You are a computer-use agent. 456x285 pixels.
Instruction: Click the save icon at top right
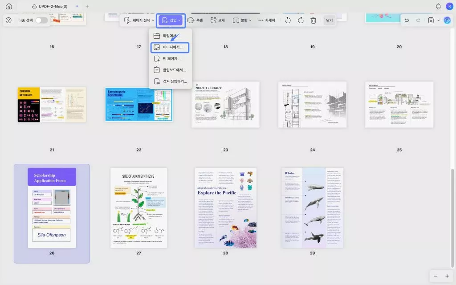point(430,20)
